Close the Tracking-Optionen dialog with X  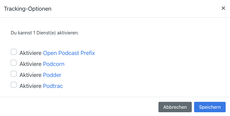223,8
